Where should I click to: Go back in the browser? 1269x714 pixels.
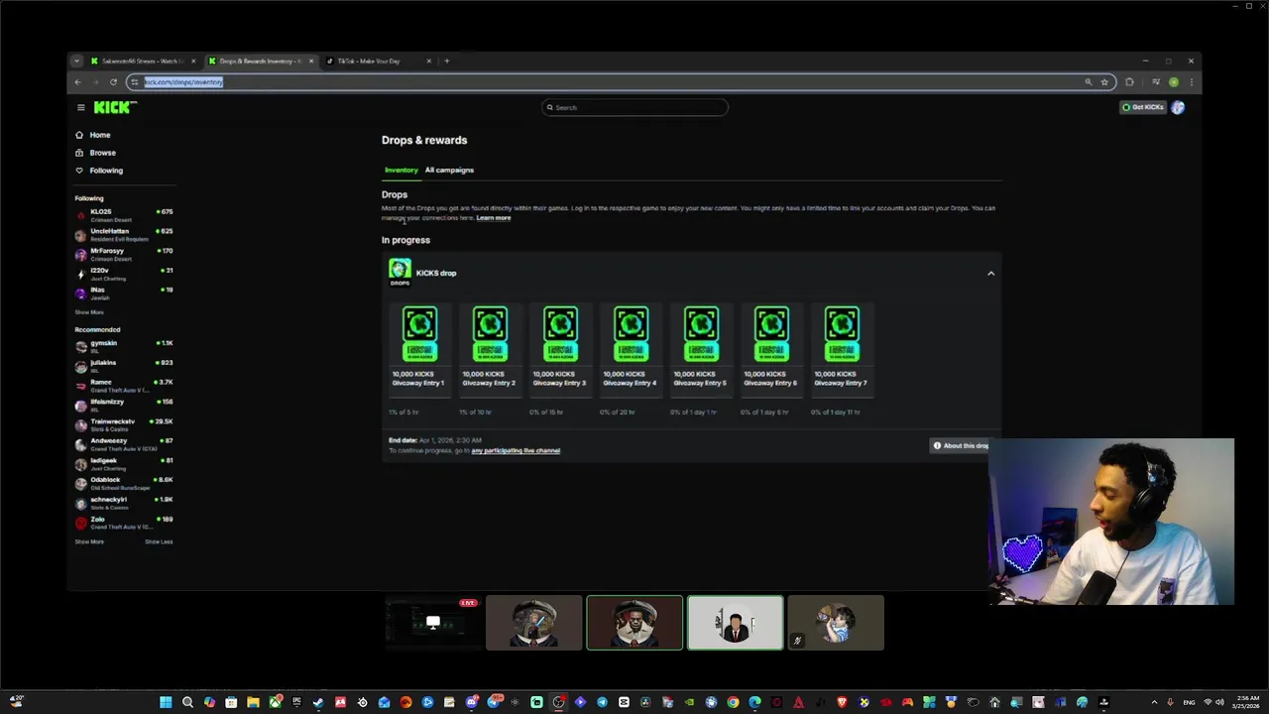pos(77,82)
